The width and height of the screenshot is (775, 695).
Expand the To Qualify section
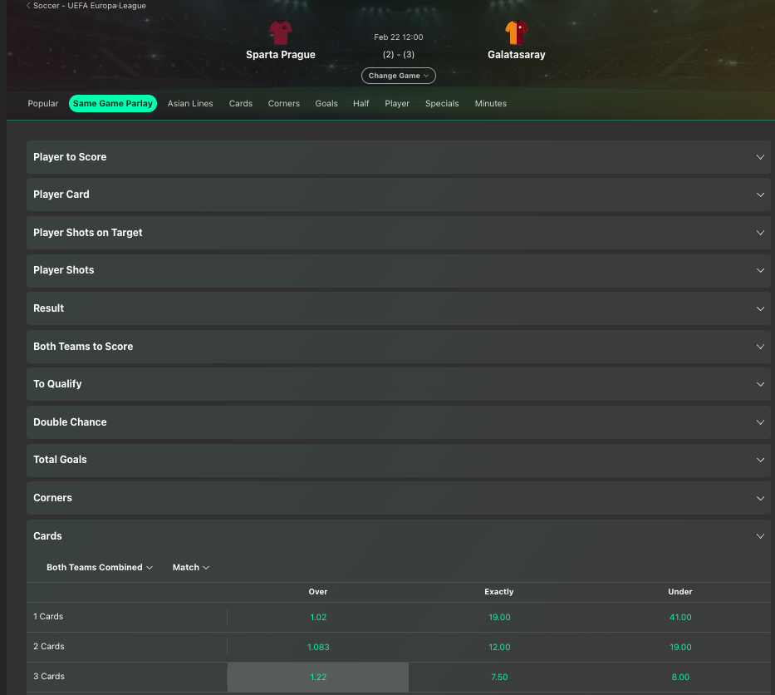(399, 384)
